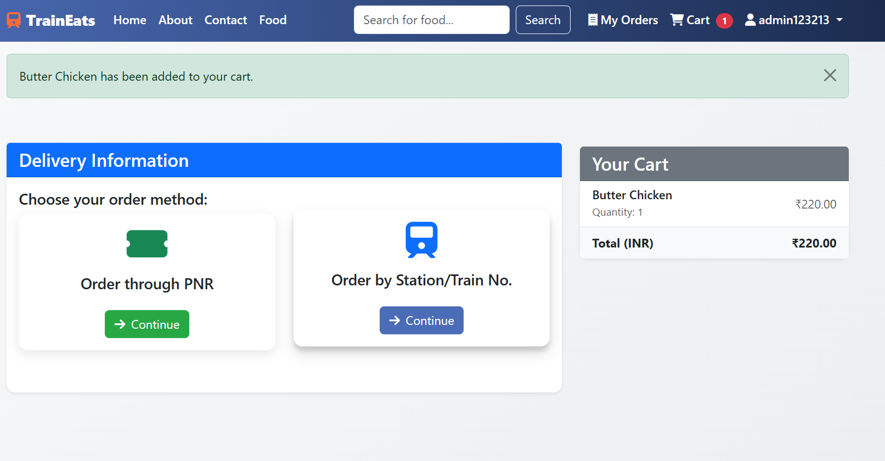
Task: Continue with Order through PNR
Action: 147,324
